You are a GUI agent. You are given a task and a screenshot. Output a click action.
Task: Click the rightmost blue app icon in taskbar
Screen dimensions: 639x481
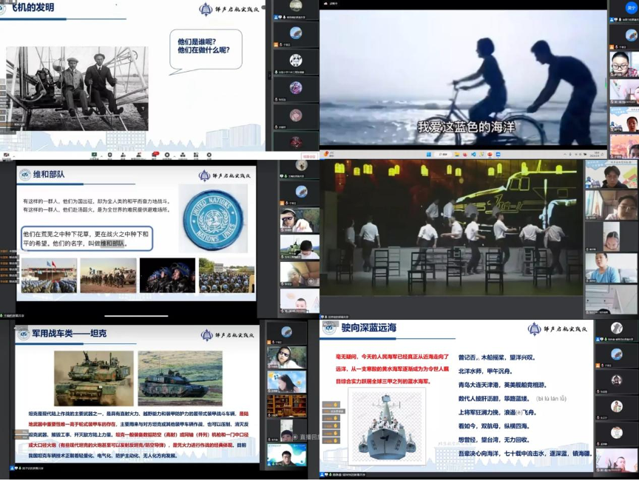[x=498, y=155]
